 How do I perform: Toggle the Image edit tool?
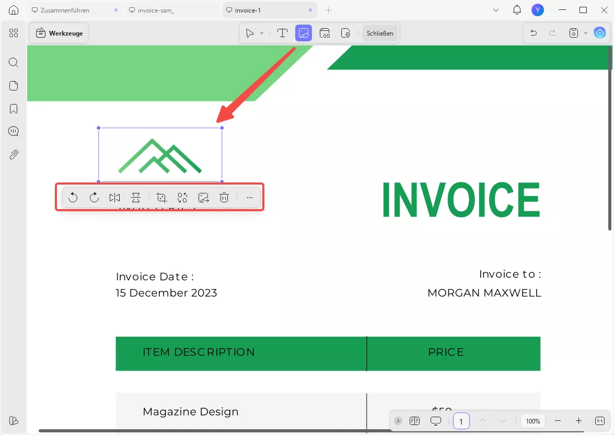[304, 33]
